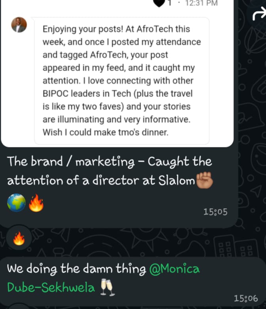Viewport: 266px width, 309px height.
Task: Tap the forward arrow beside the image
Action: pyautogui.click(x=259, y=15)
